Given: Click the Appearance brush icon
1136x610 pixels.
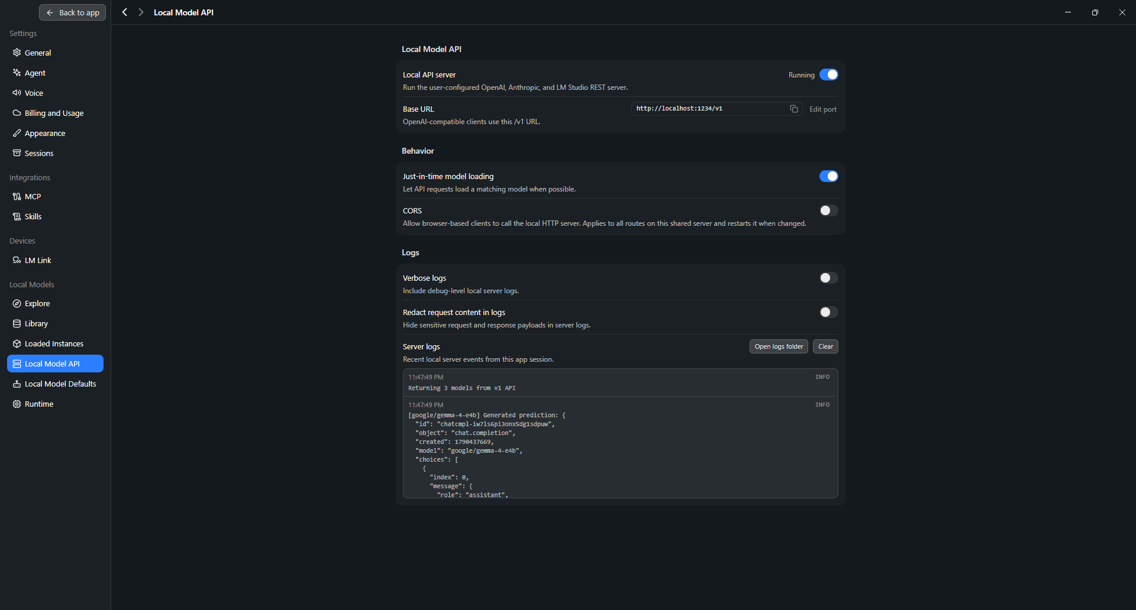Looking at the screenshot, I should (17, 133).
